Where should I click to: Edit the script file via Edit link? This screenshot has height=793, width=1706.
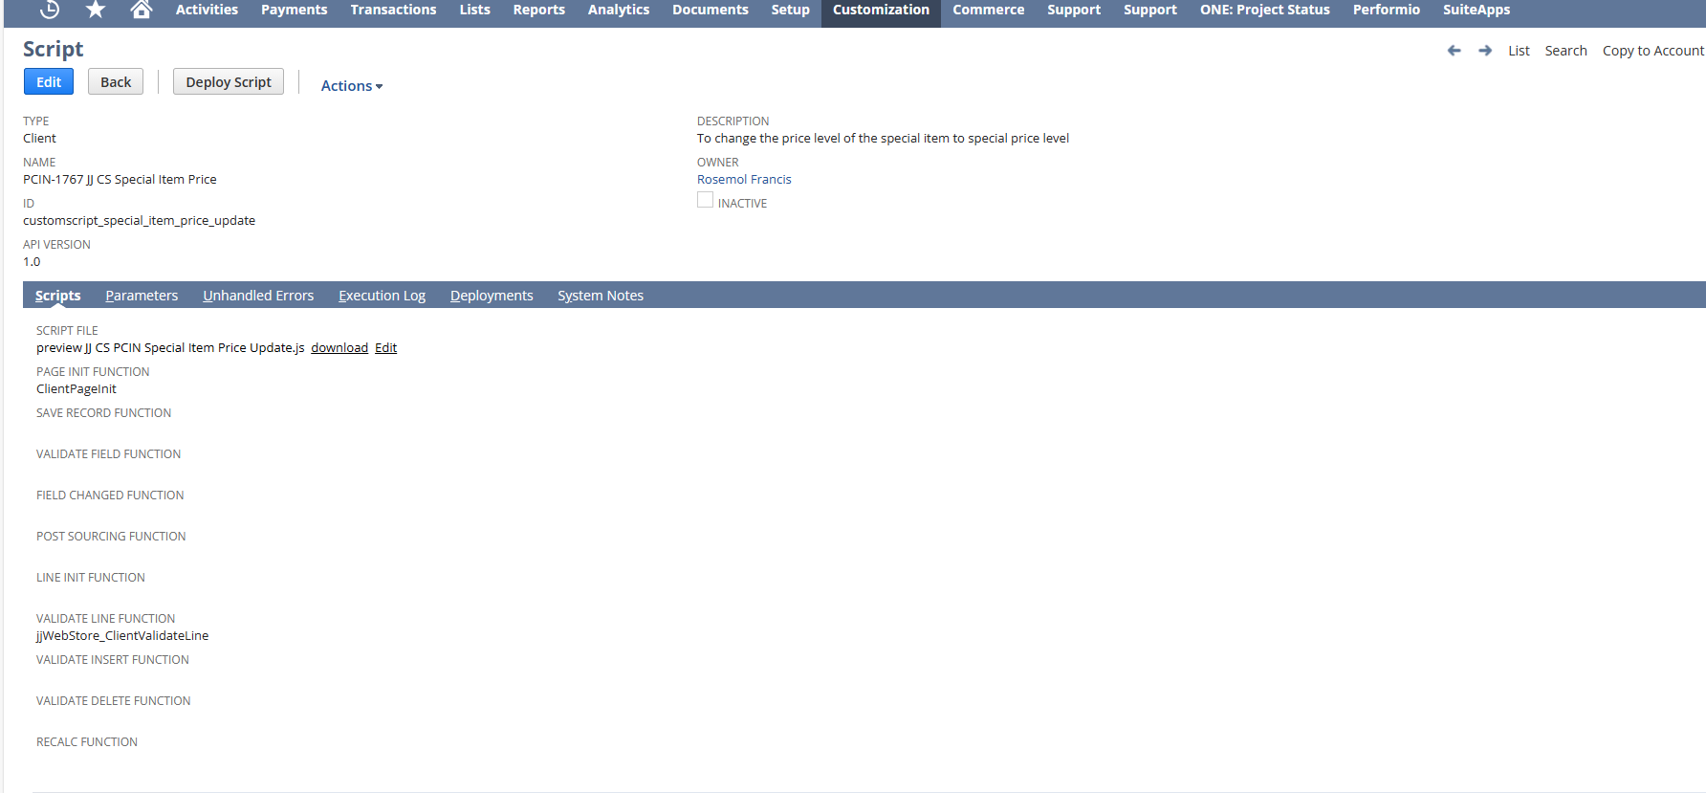click(385, 348)
